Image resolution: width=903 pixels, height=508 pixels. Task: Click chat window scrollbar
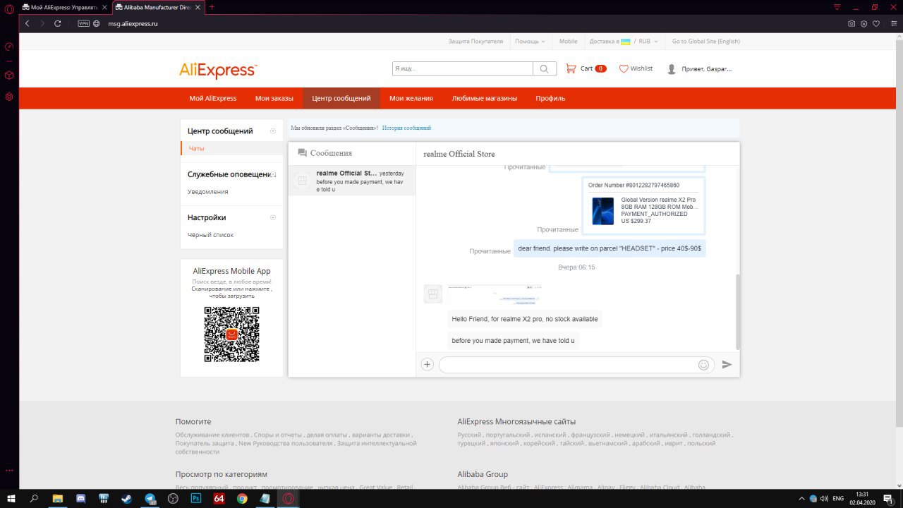coord(738,311)
